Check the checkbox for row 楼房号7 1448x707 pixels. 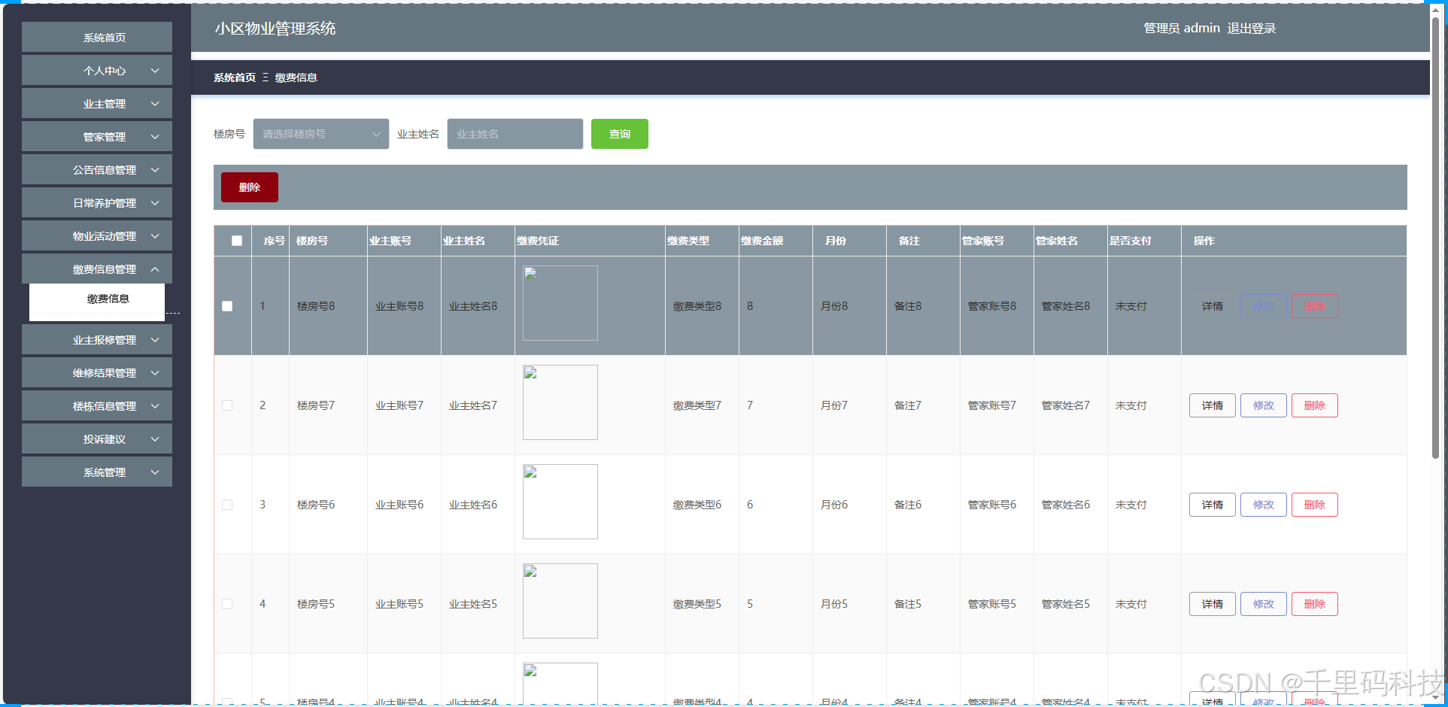pyautogui.click(x=227, y=405)
